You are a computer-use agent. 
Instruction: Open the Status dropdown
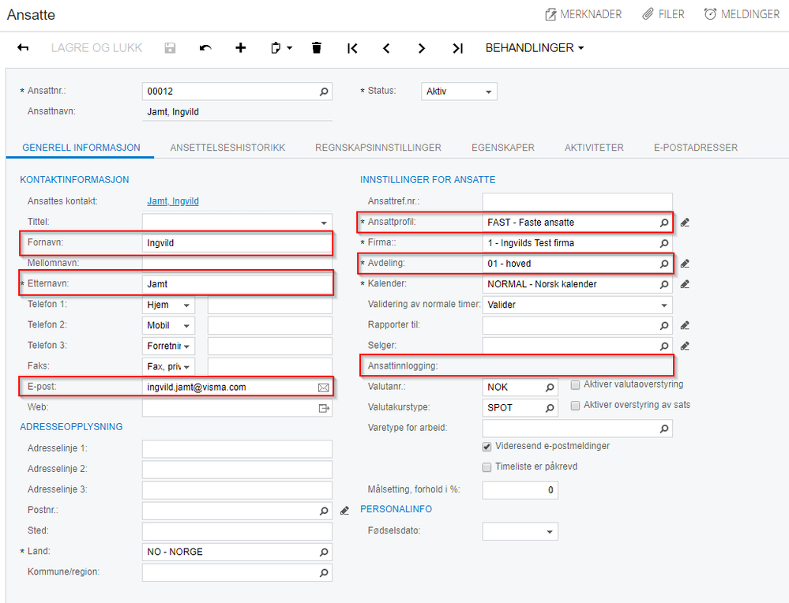click(459, 92)
